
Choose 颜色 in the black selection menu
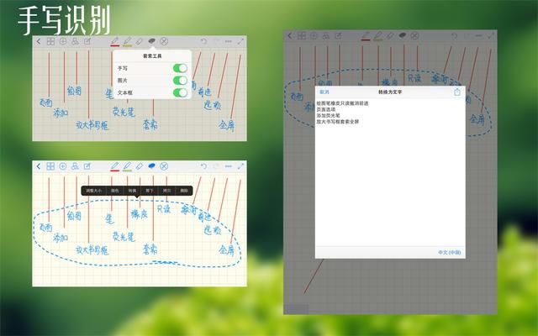(114, 191)
